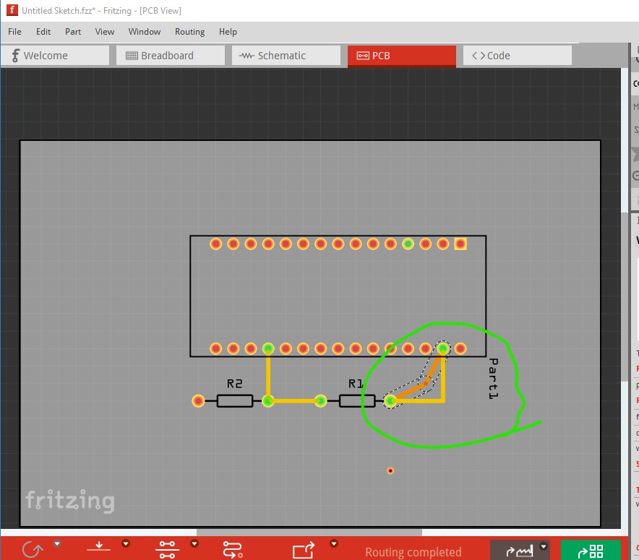Switch to the Schematic tab
The image size is (639, 560).
coord(286,56)
